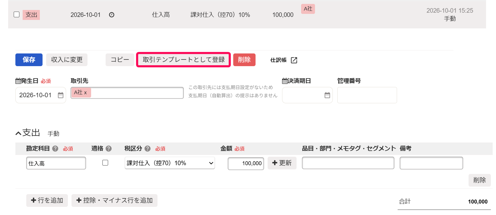Click the 仕入高 text in the list row

(x=161, y=15)
